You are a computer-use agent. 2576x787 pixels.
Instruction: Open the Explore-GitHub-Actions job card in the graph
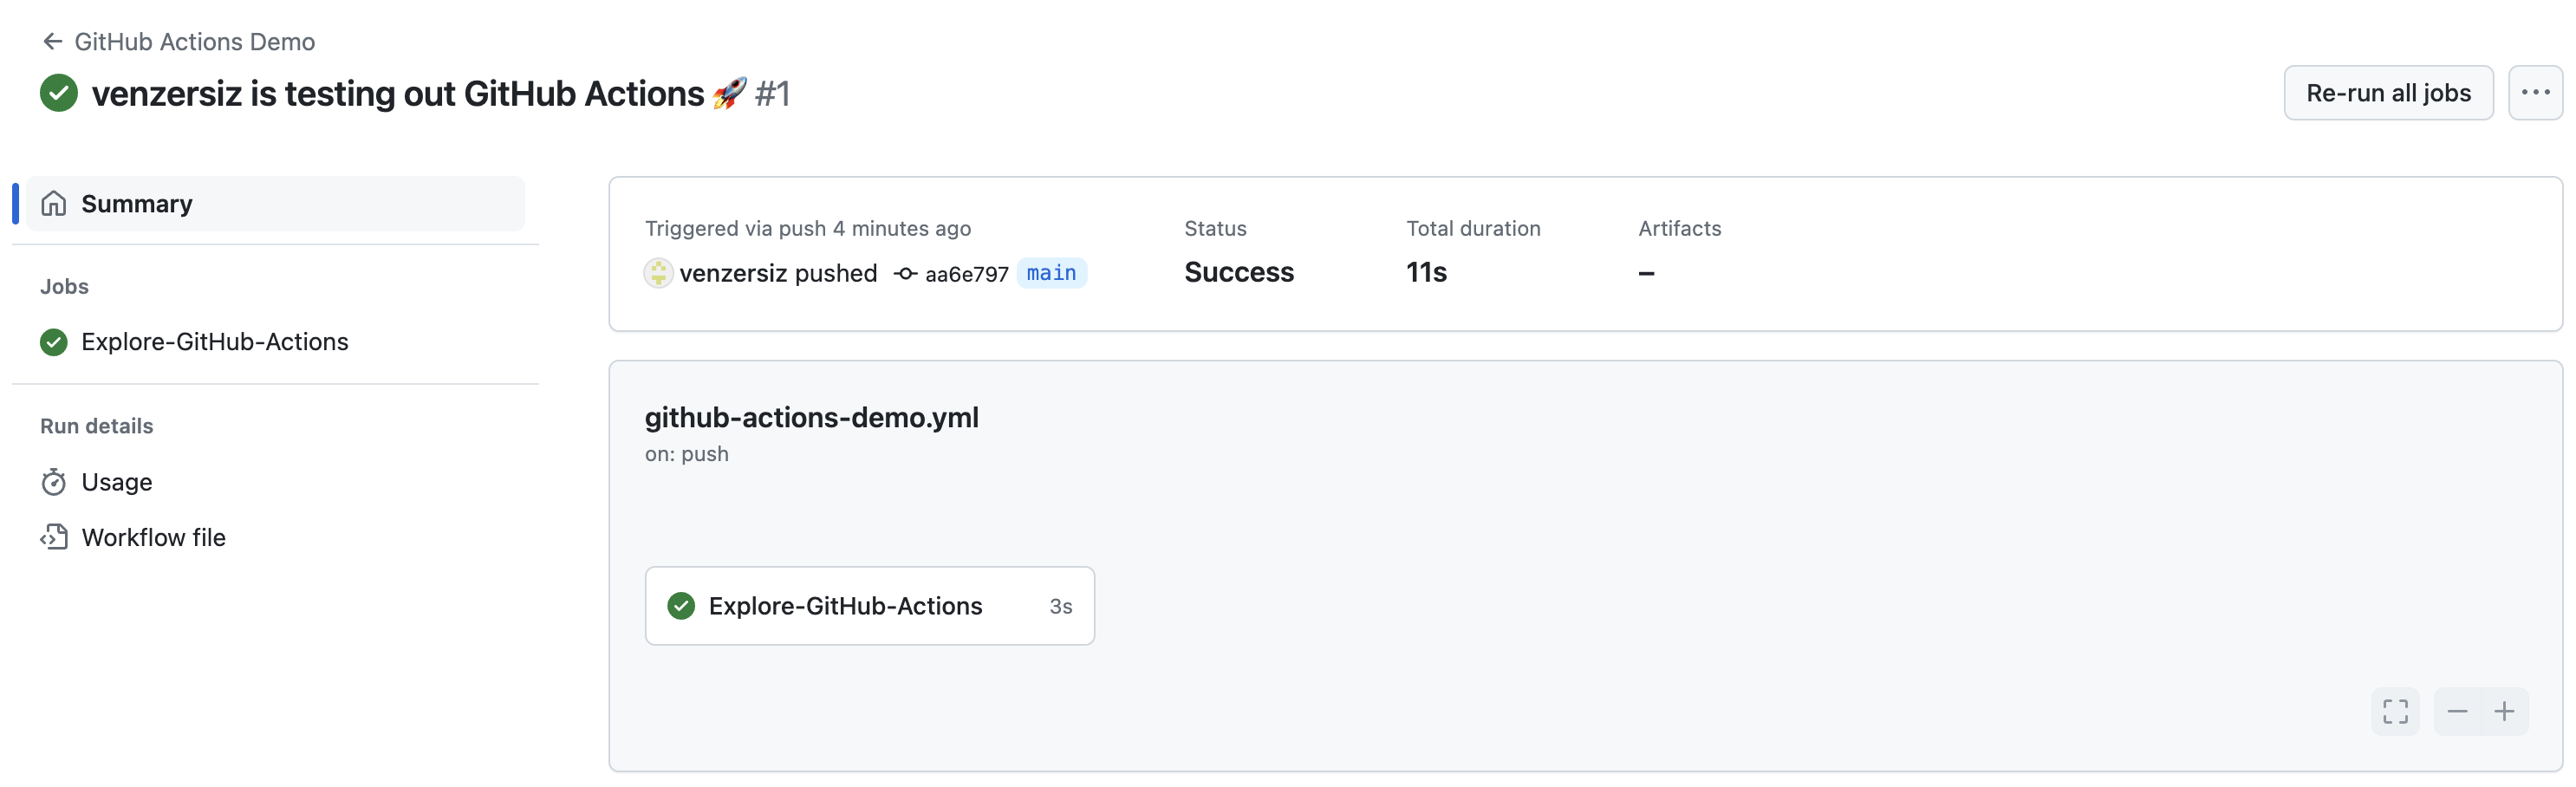(869, 606)
